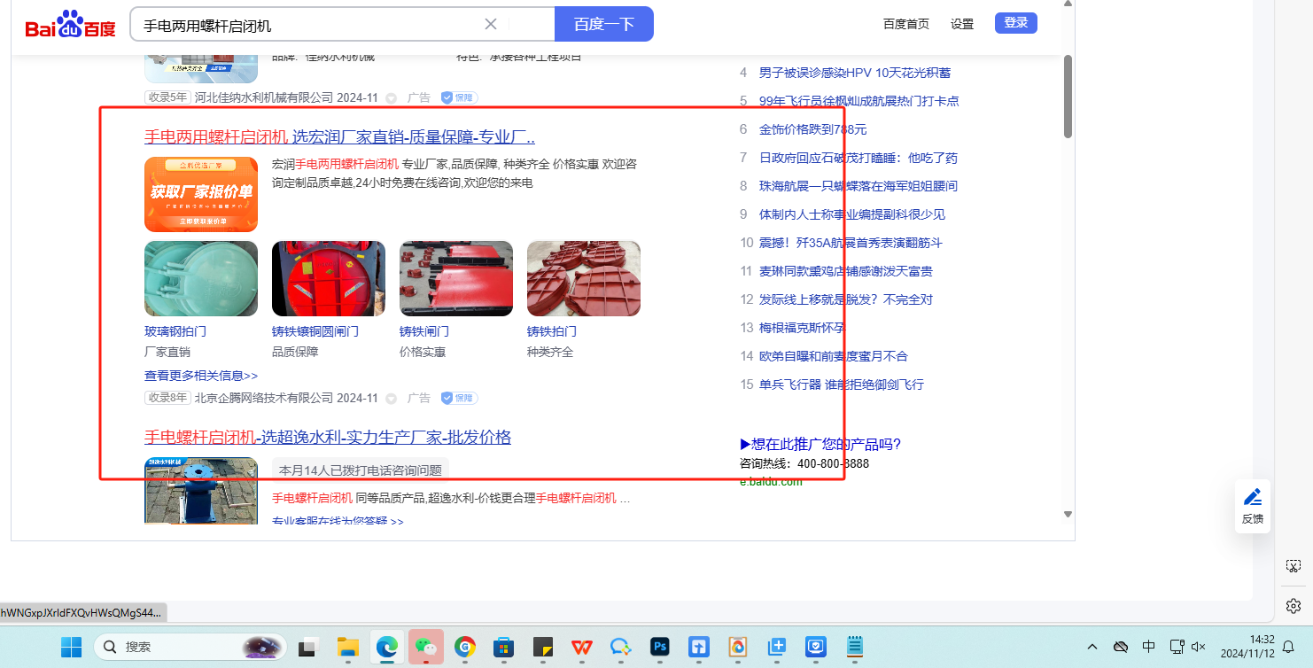Open the 铸铁镶铜圆闸门 product image
The height and width of the screenshot is (668, 1313).
pyautogui.click(x=329, y=279)
